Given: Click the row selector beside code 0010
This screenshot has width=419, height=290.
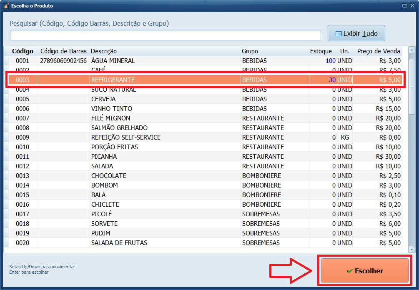Looking at the screenshot, I should coord(6,147).
